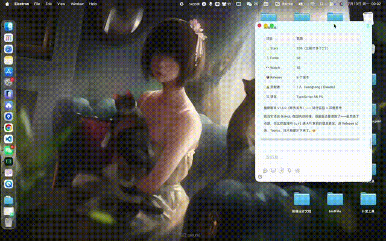This screenshot has width=386, height=241.
Task: Click the camera icon in chat toolbar
Action: click(x=297, y=171)
